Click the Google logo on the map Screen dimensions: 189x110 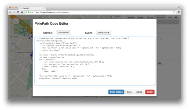(15, 96)
